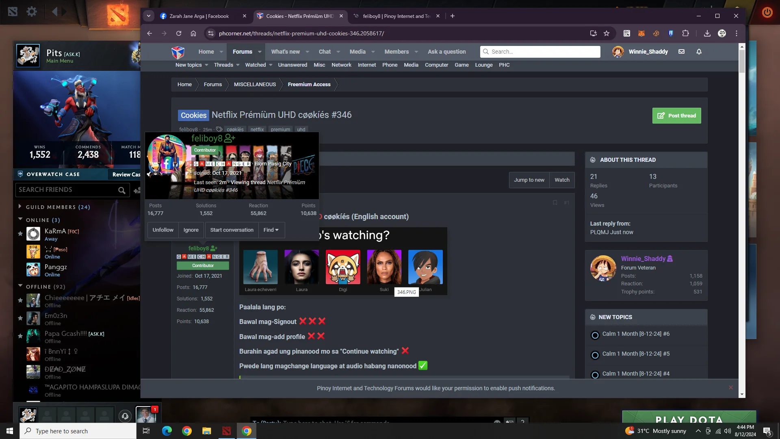Open the Ask a question menu

(446, 52)
